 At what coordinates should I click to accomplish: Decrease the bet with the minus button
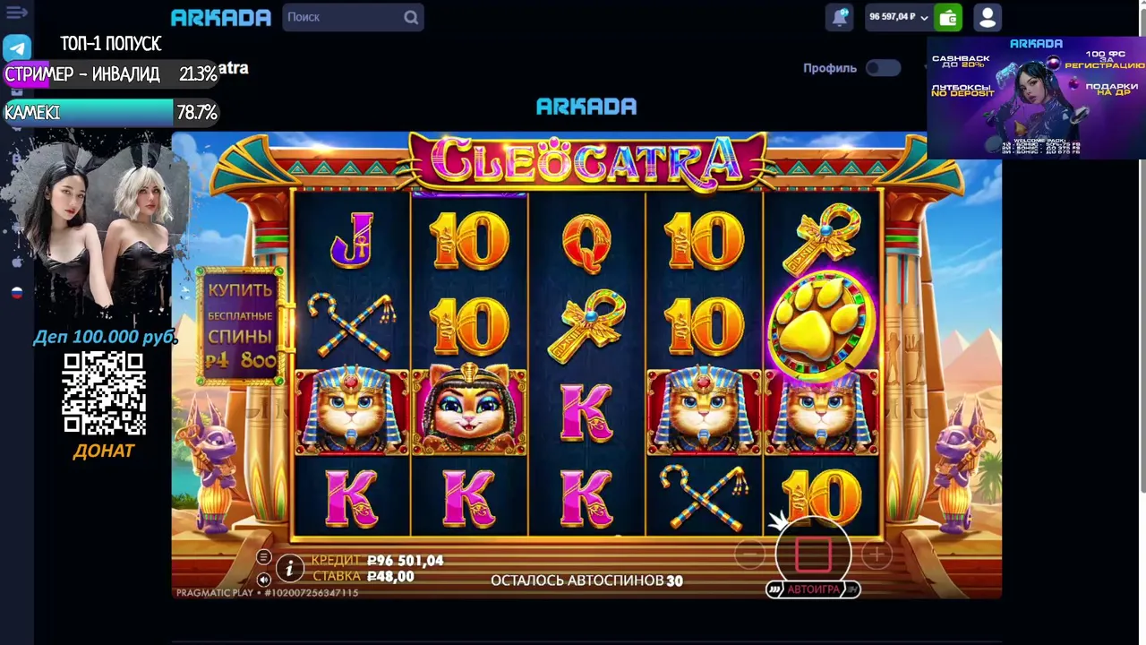click(x=749, y=555)
